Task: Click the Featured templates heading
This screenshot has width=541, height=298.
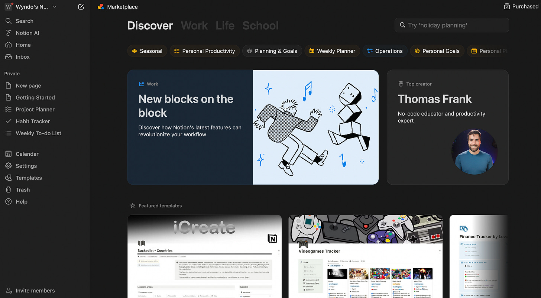Action: (x=160, y=206)
